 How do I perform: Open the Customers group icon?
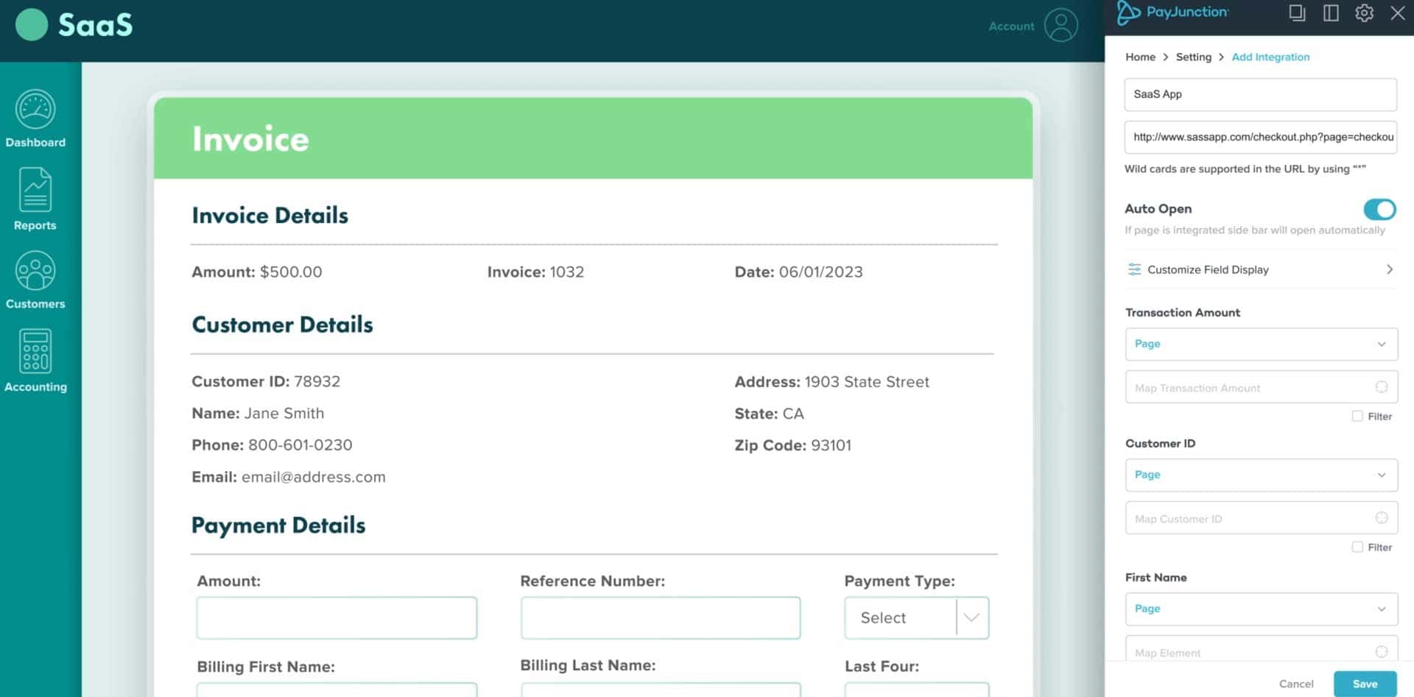pyautogui.click(x=35, y=271)
